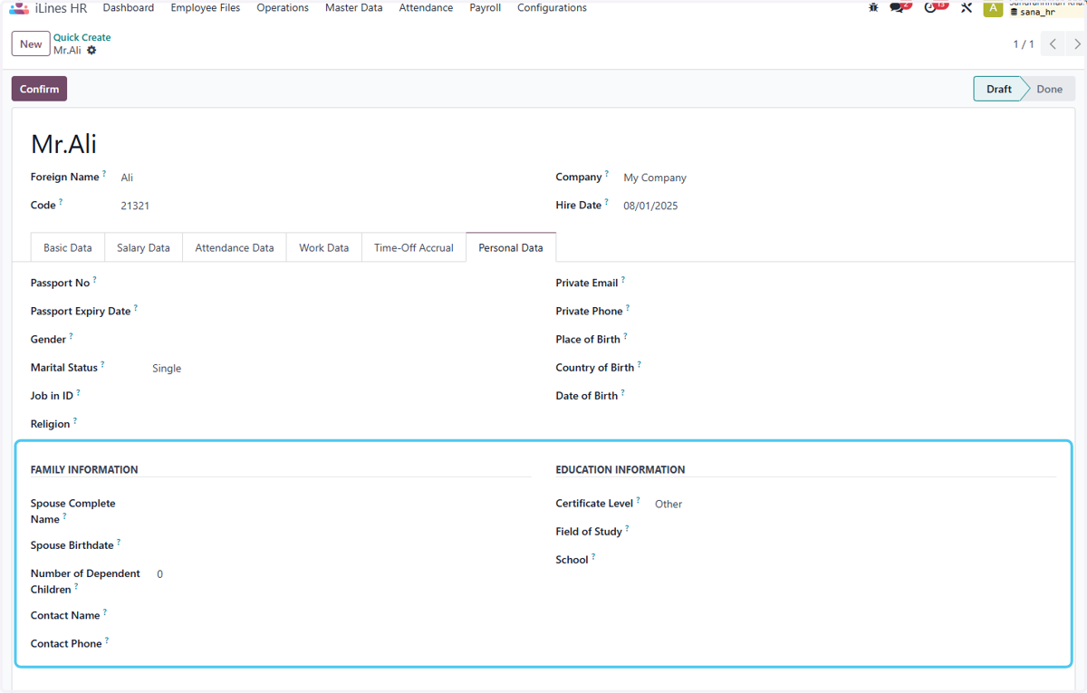
Task: Click help mark beside Date of Birth
Action: [x=623, y=392]
